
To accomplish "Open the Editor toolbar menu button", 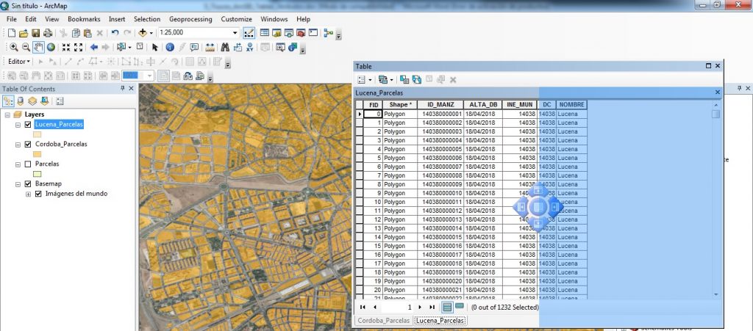I will tap(18, 62).
